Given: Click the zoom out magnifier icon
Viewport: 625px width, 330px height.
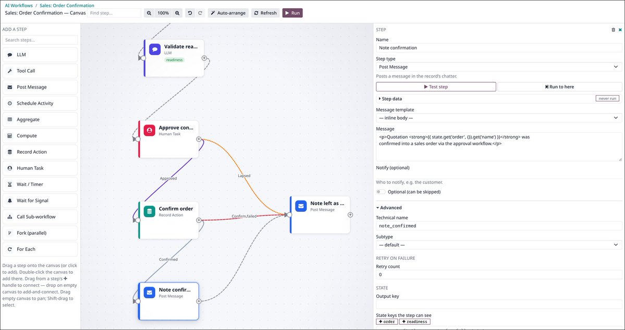Looking at the screenshot, I should [149, 13].
